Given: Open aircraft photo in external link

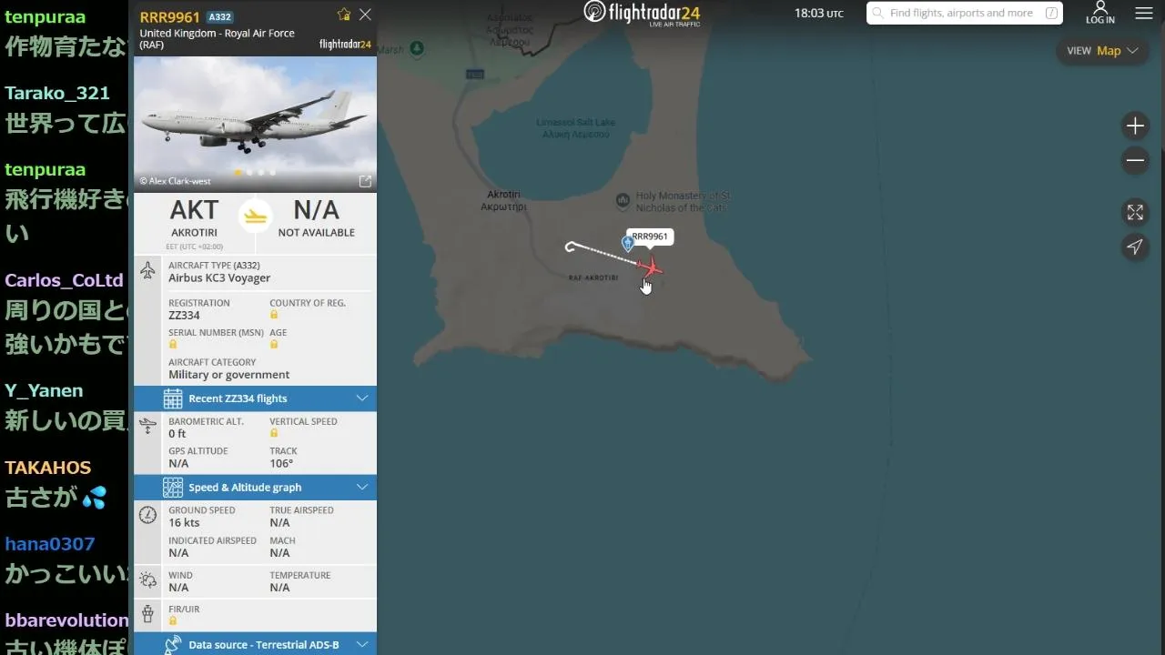Looking at the screenshot, I should 365,181.
